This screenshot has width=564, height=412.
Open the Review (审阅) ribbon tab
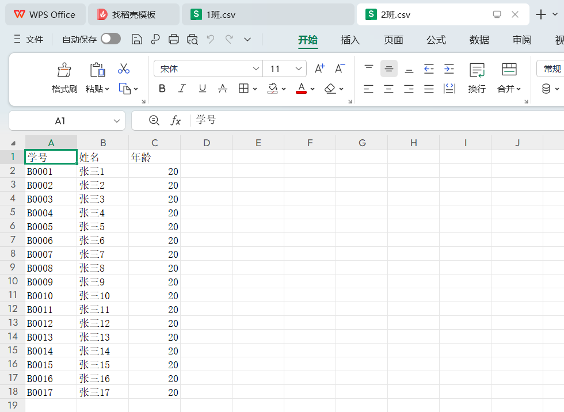(x=522, y=40)
